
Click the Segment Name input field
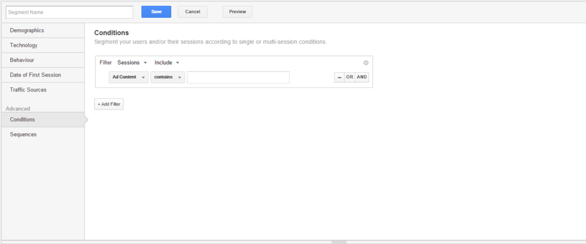[x=68, y=12]
